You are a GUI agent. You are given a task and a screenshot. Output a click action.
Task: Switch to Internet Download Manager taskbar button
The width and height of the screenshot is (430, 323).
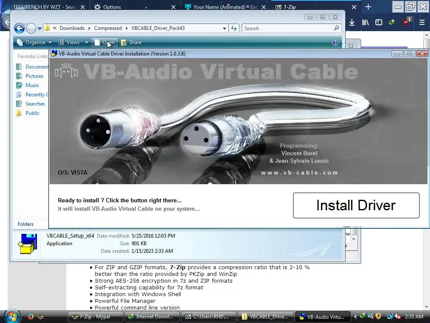[x=152, y=317]
